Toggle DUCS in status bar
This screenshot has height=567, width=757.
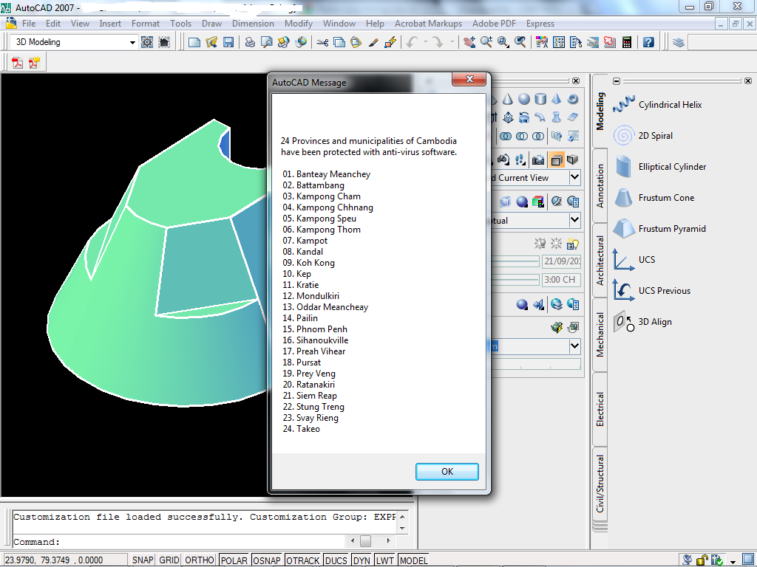[336, 560]
